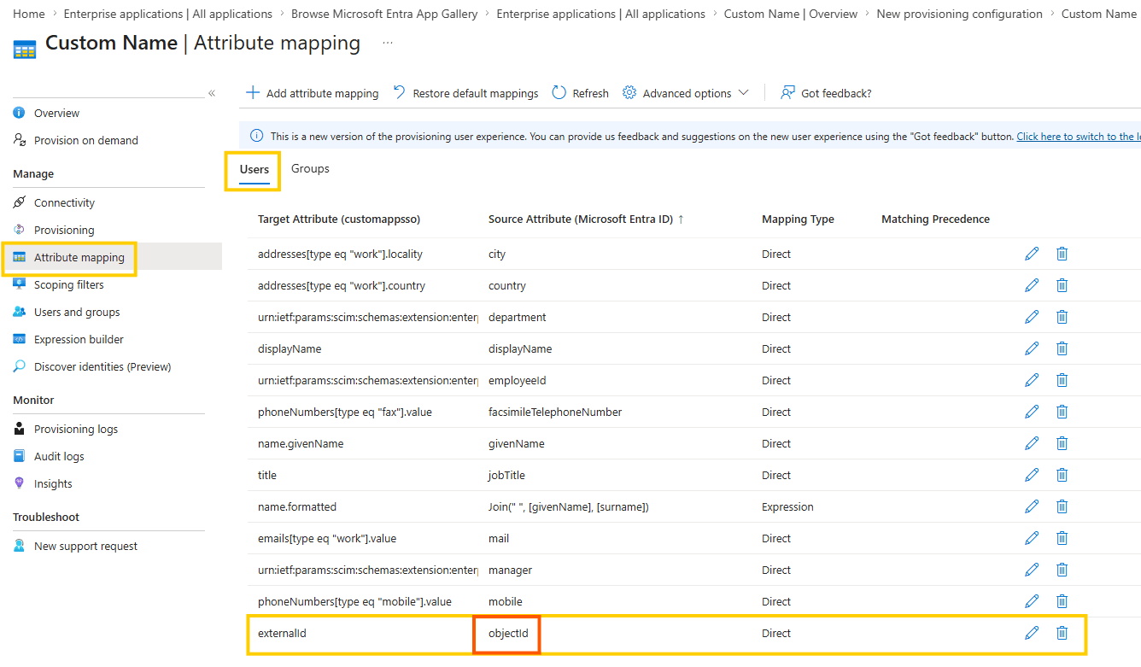Delete the mail attribute mapping
The height and width of the screenshot is (667, 1141).
click(1062, 538)
